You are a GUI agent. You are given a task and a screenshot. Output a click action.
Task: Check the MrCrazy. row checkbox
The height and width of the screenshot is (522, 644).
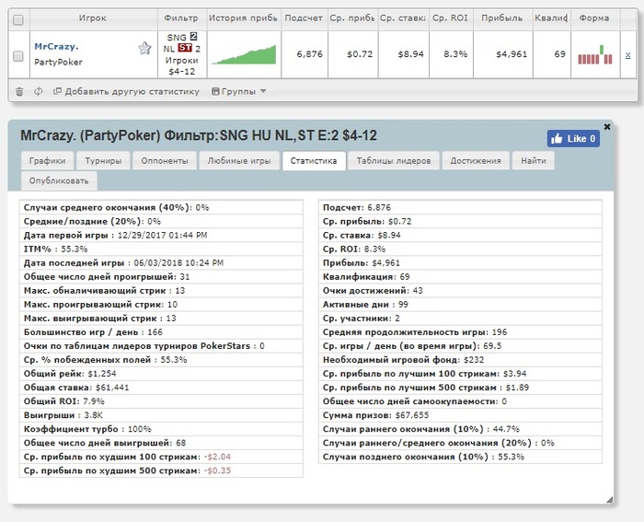click(x=18, y=55)
